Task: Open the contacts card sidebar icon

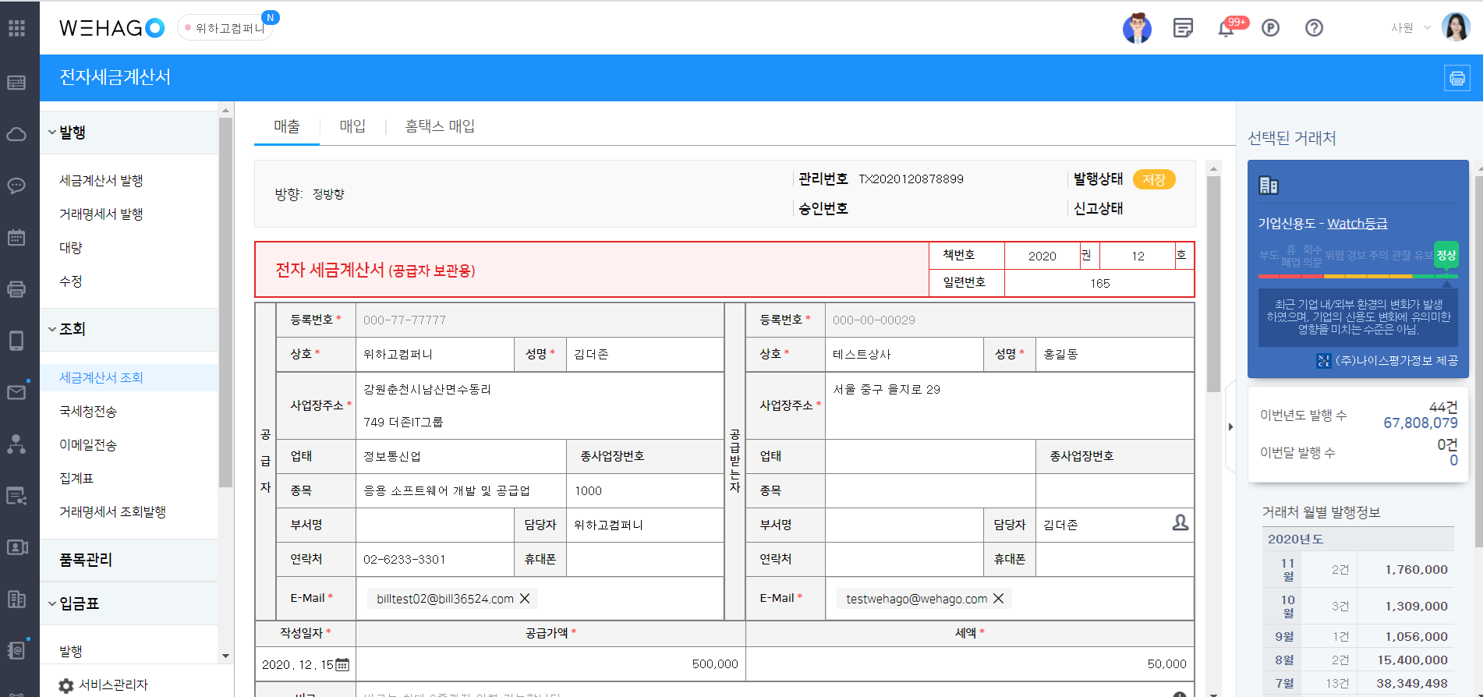Action: point(17,547)
